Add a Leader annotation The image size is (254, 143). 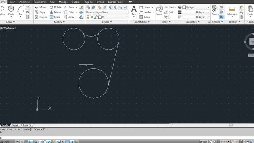click(x=145, y=12)
